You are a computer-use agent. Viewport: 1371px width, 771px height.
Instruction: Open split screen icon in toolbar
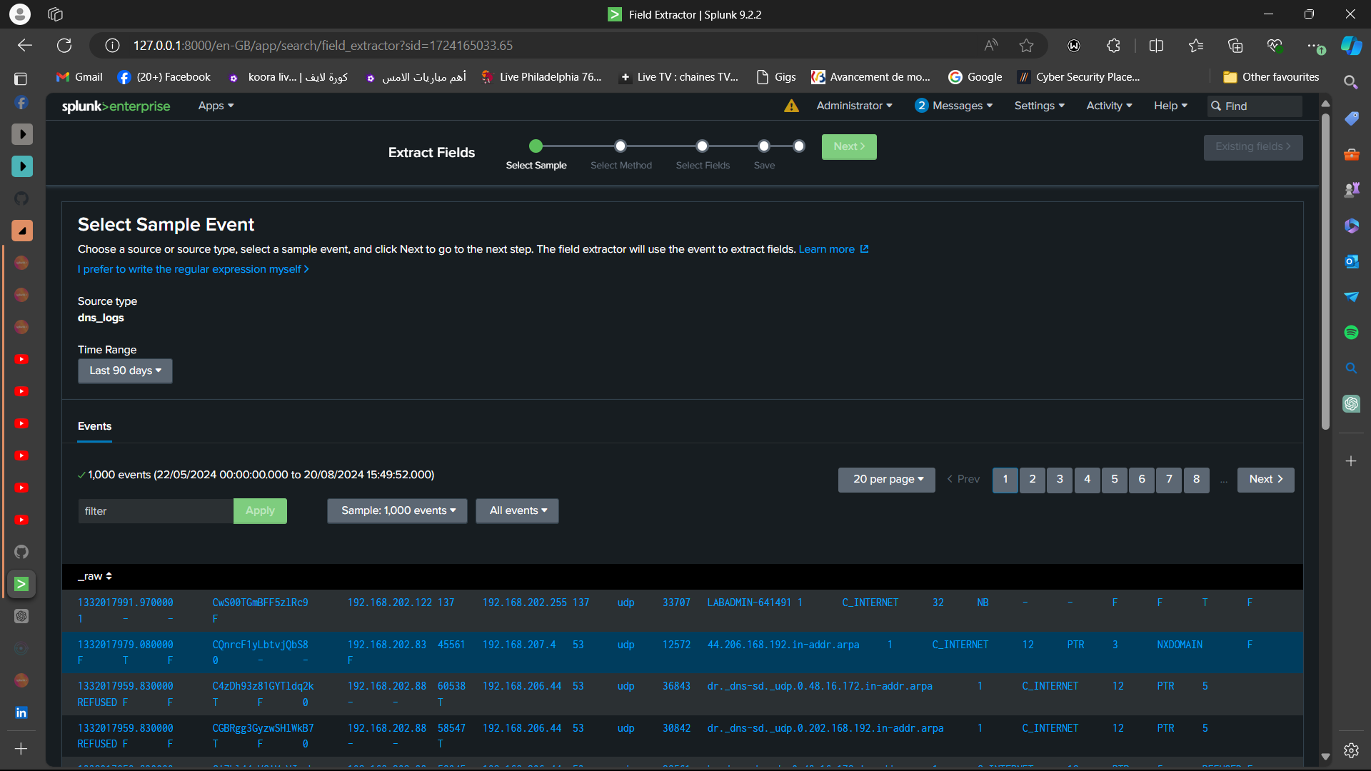tap(1156, 46)
